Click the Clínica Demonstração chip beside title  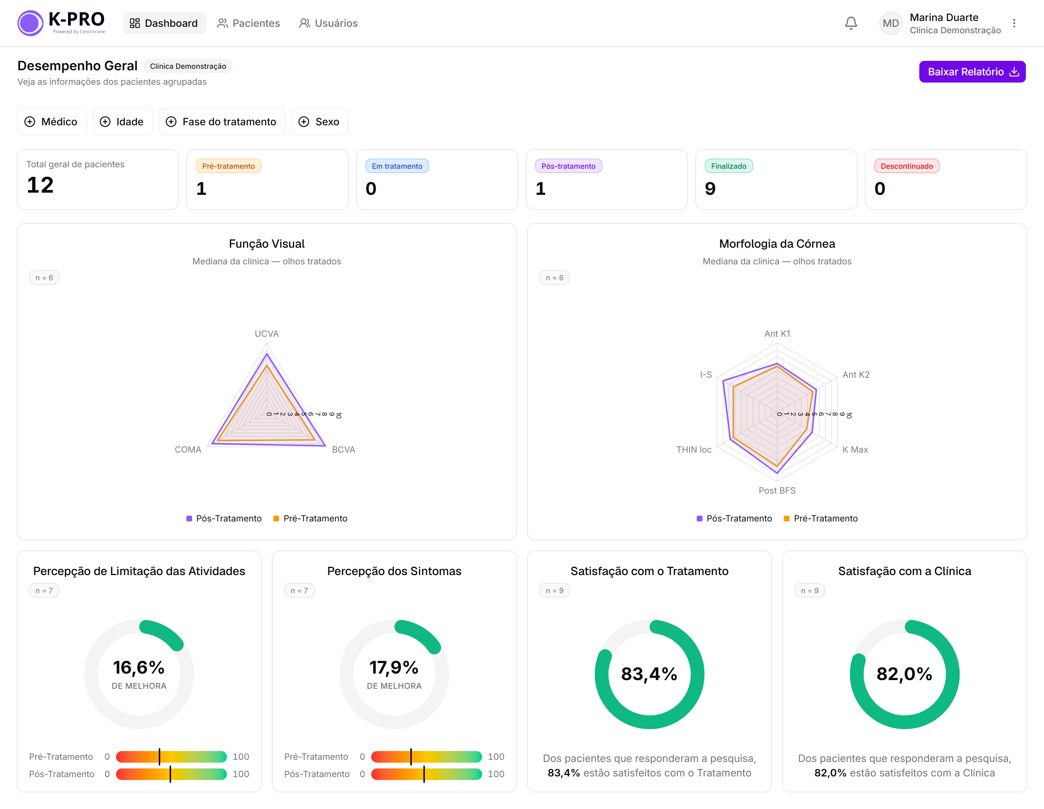(188, 66)
